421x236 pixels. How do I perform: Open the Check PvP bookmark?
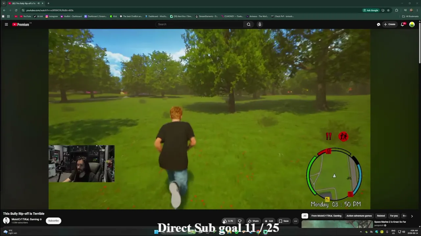[282, 16]
